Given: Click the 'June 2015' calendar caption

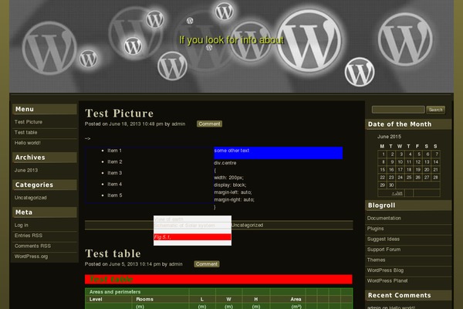Looking at the screenshot, I should click(389, 137).
